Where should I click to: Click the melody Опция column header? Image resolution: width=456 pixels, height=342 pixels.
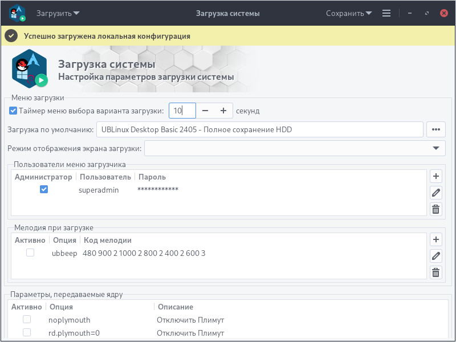(64, 240)
